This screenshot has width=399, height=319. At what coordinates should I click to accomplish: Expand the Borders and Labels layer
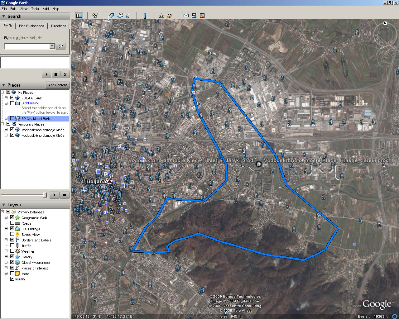(x=6, y=240)
